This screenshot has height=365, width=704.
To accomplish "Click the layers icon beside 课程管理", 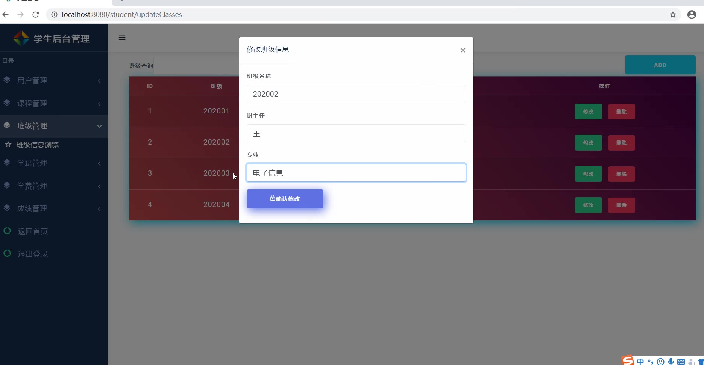I will [7, 103].
